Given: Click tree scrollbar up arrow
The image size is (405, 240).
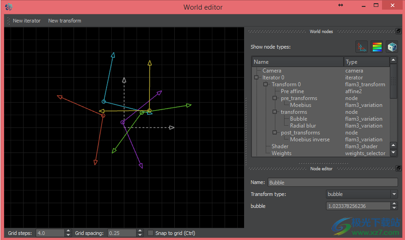Looking at the screenshot, I should (x=393, y=60).
